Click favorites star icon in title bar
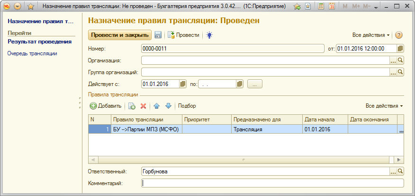This screenshot has width=415, height=196. pyautogui.click(x=30, y=7)
